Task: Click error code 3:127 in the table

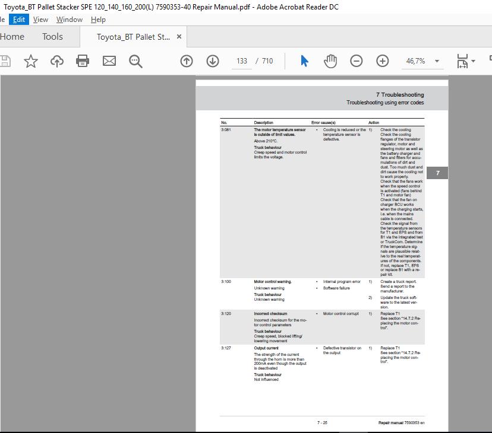Action: coord(226,348)
